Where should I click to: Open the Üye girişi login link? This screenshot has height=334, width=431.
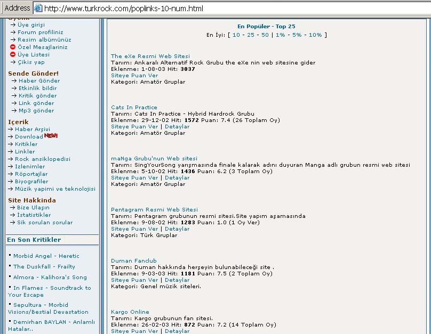[31, 25]
